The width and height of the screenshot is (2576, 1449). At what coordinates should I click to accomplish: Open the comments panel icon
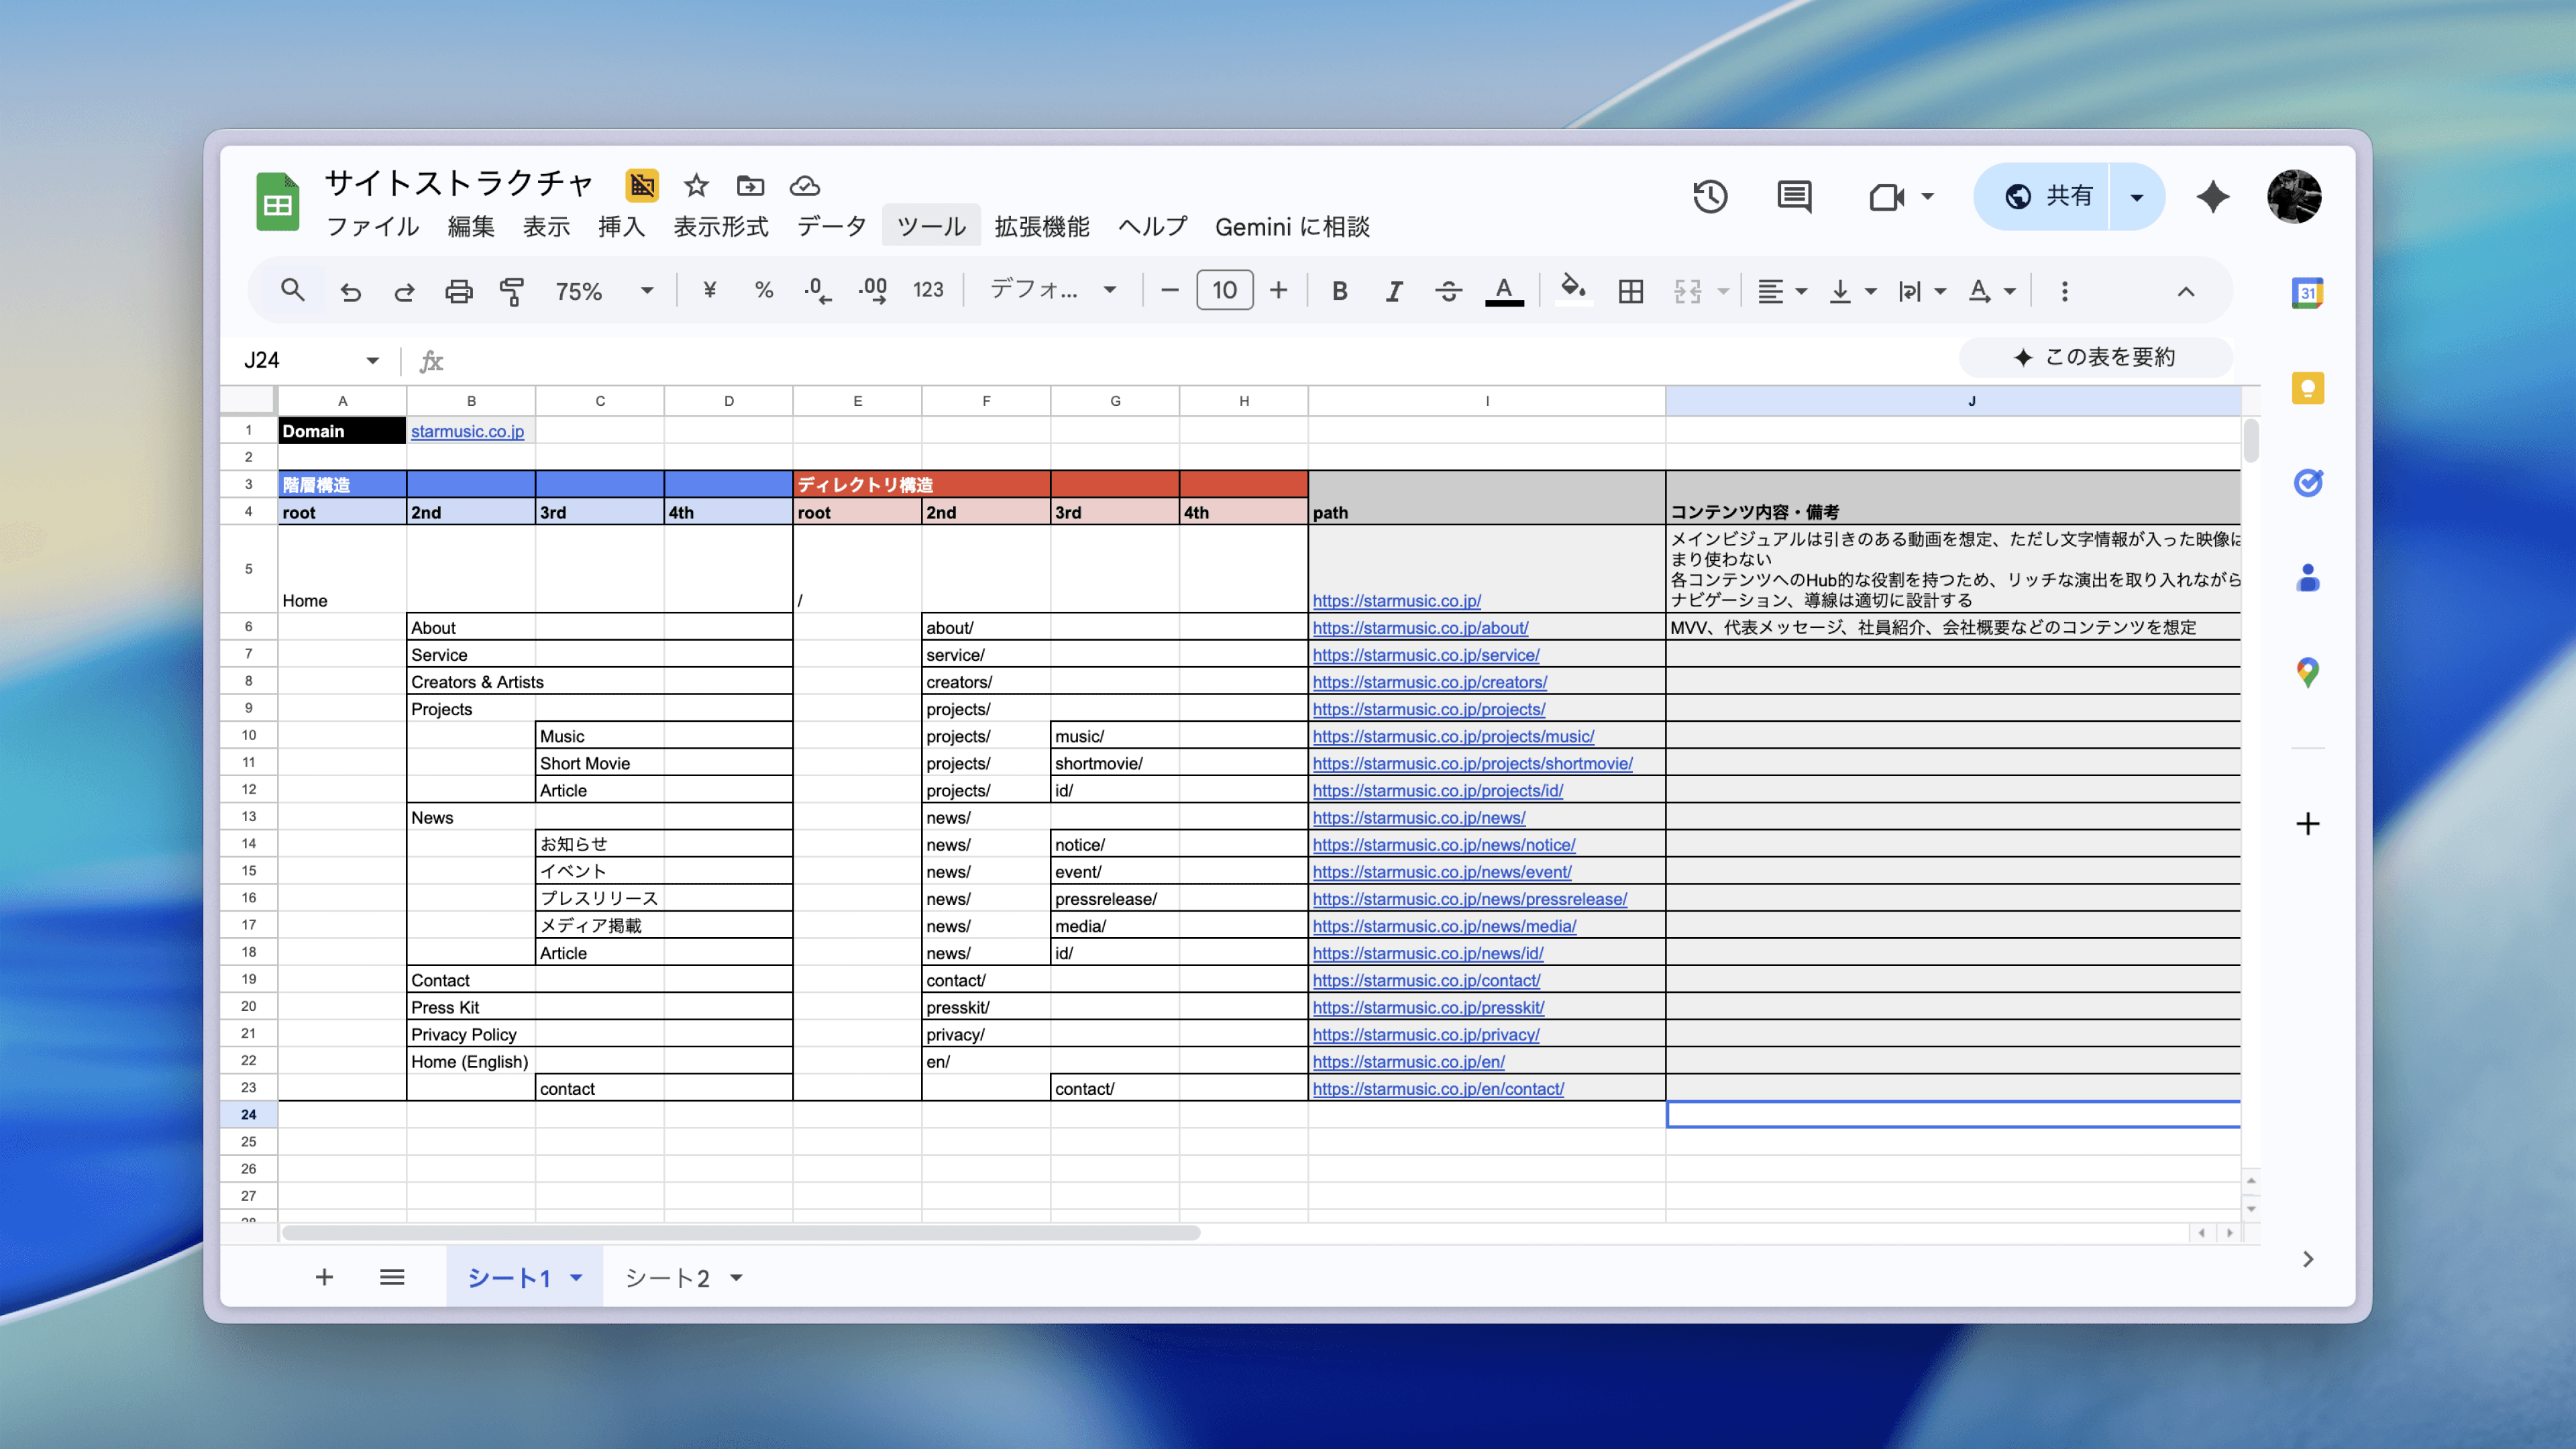(1794, 197)
